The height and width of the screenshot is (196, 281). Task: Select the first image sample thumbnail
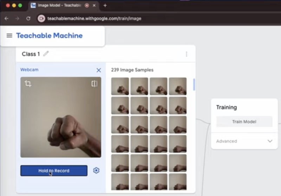click(120, 86)
